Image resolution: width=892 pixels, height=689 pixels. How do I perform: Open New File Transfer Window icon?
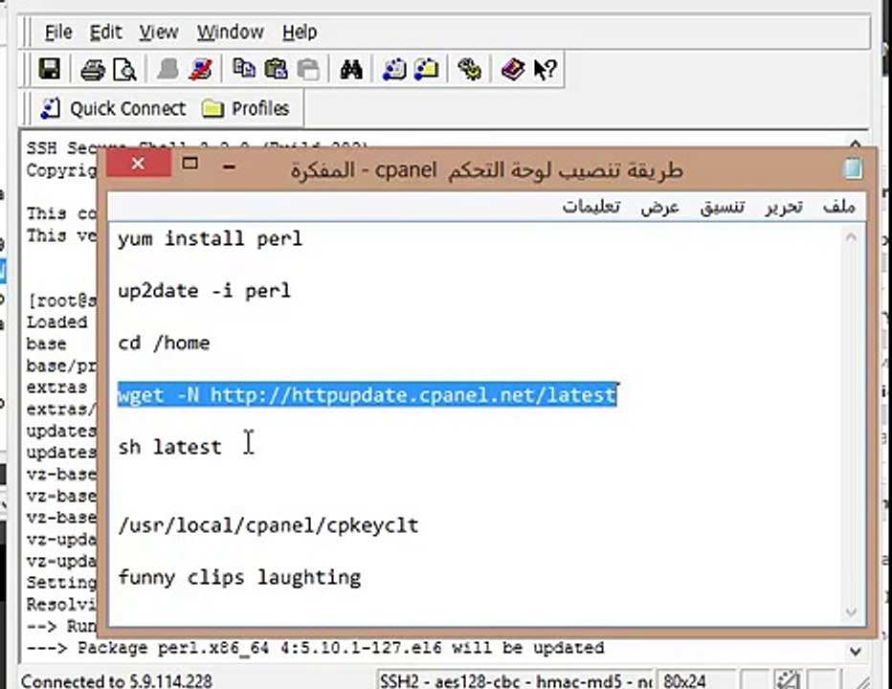(427, 69)
